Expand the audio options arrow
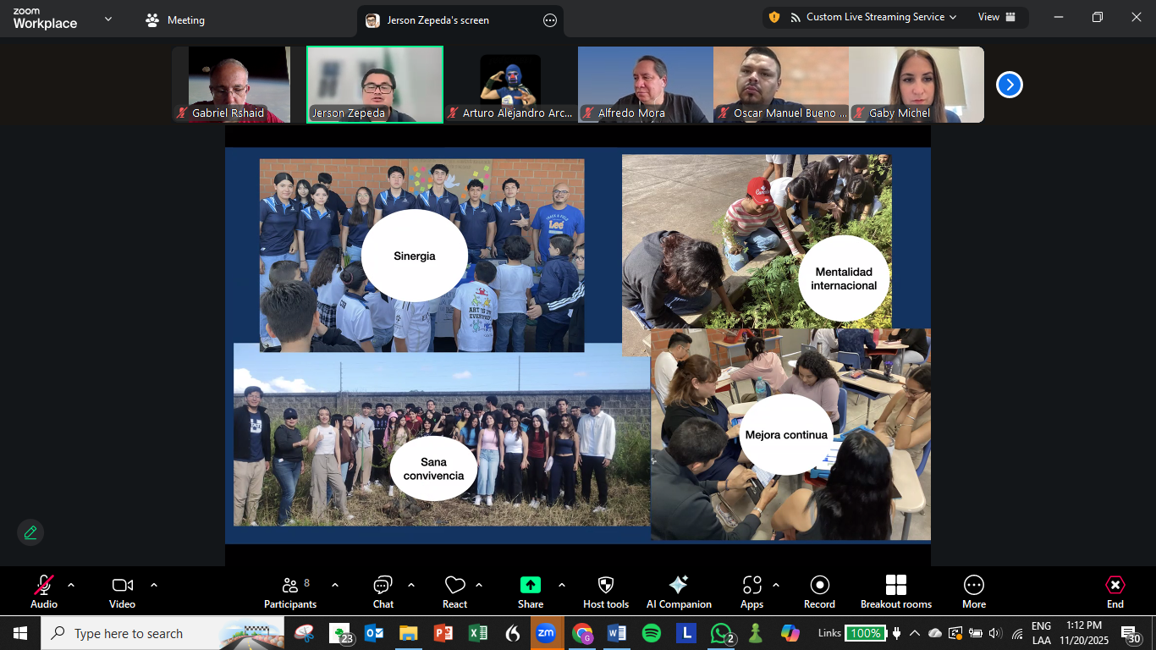The width and height of the screenshot is (1156, 650). coord(71,585)
